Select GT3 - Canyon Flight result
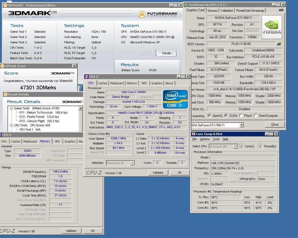Image resolution: width=298 pixels, height=238 pixels. click(39, 121)
